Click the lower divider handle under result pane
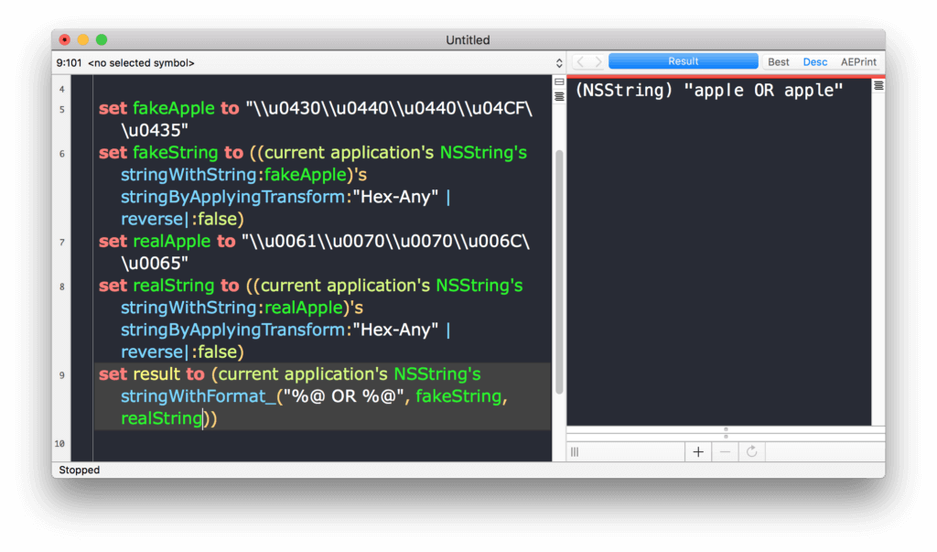Image resolution: width=937 pixels, height=552 pixels. (726, 436)
